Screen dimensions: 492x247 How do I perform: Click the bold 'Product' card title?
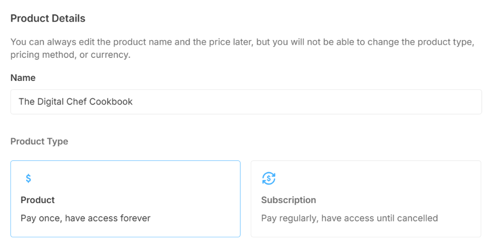pyautogui.click(x=37, y=200)
